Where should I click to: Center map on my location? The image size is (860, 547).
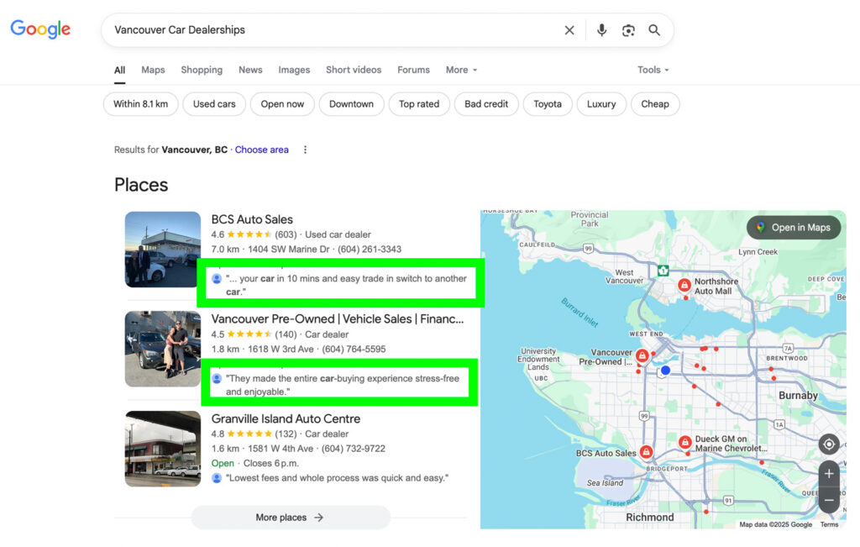[829, 444]
